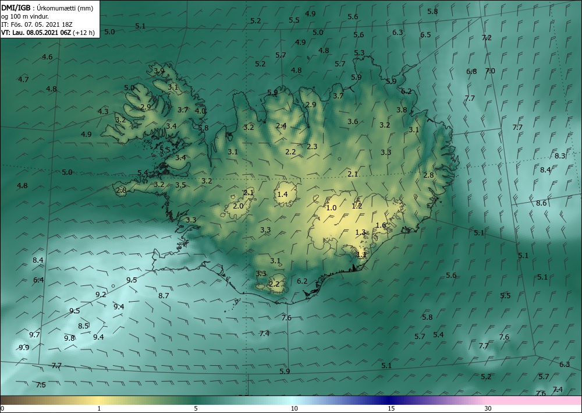Viewport: 582px width, 413px height.
Task: Select the 2.4 map value
Action: [281, 126]
